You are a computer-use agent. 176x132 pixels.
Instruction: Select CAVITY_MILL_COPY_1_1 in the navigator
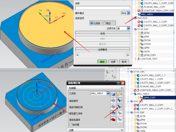click(153, 75)
